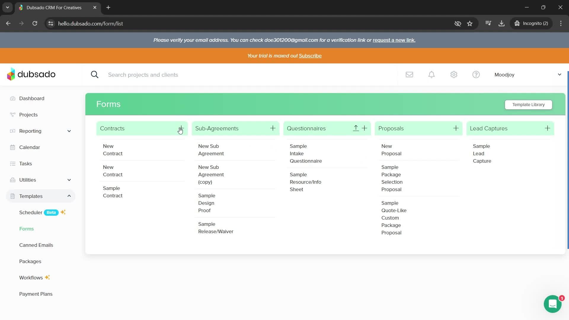
Task: Click the Template Library button
Action: 528,105
